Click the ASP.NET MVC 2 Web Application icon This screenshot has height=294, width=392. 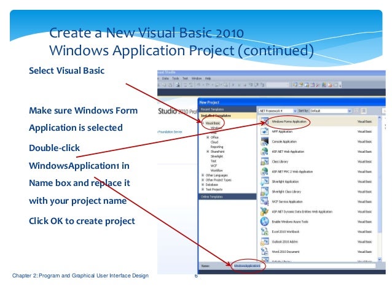pos(264,171)
